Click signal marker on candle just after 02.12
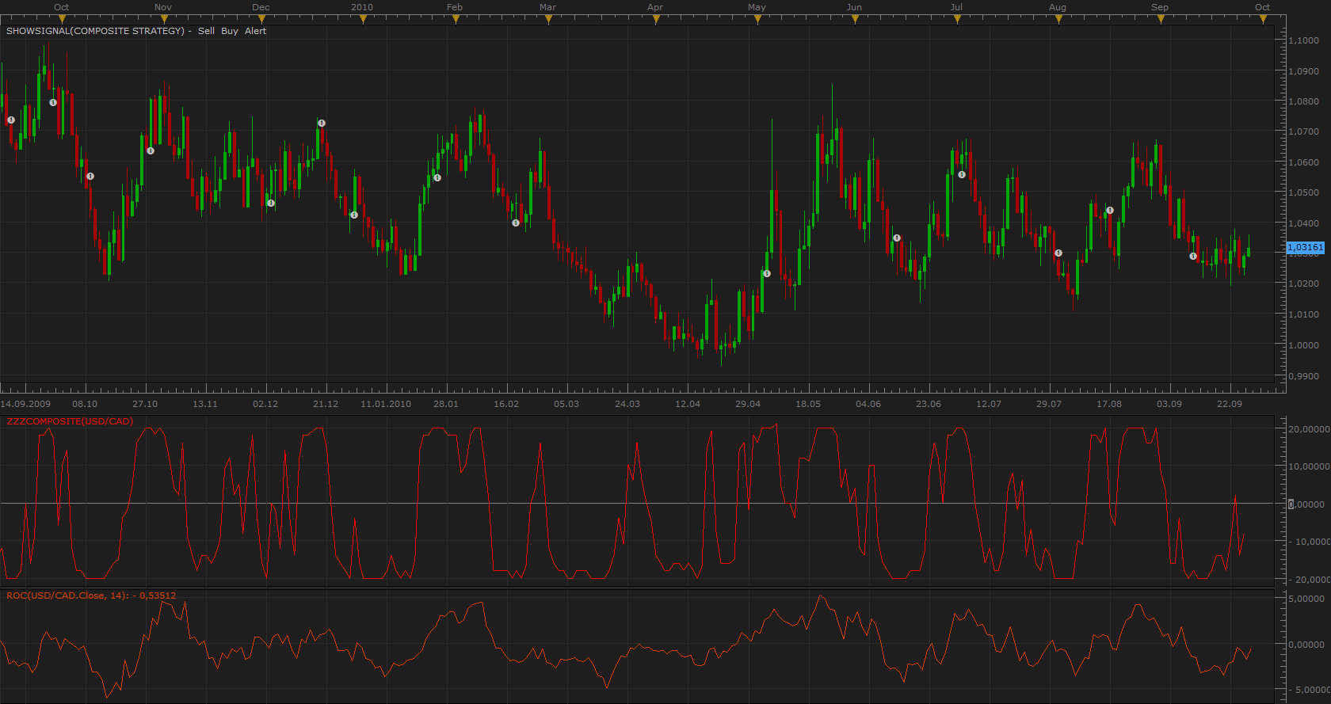This screenshot has height=704, width=1331. 271,203
